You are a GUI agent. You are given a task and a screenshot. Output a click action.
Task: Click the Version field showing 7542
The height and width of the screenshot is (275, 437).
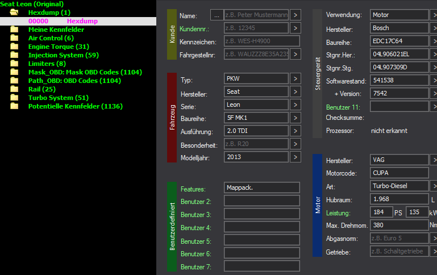399,93
